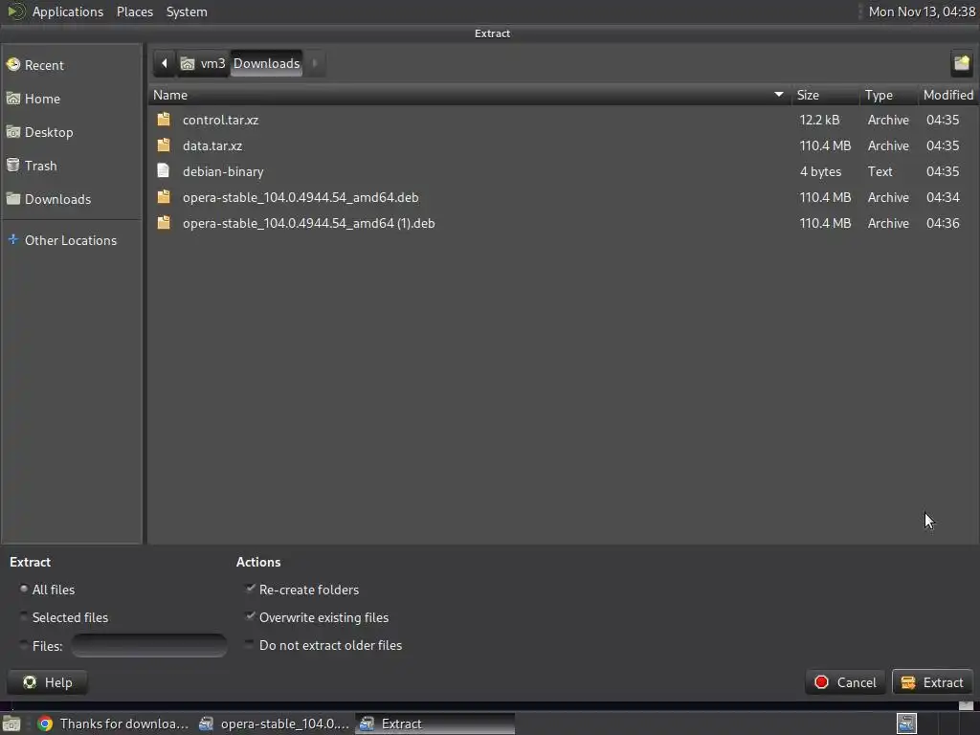The width and height of the screenshot is (980, 735).
Task: Click the Files pattern input field
Action: pyautogui.click(x=148, y=646)
